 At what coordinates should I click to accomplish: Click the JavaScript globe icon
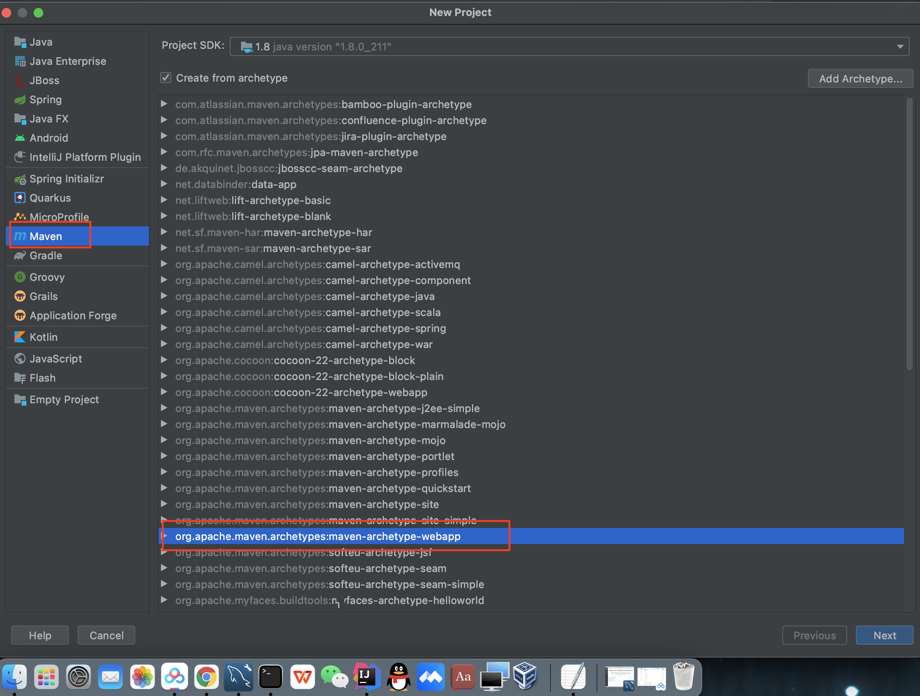(x=20, y=358)
